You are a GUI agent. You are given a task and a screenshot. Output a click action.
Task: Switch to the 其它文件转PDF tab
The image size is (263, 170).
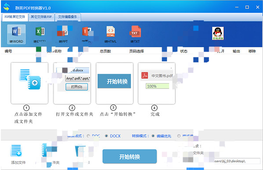(41, 17)
